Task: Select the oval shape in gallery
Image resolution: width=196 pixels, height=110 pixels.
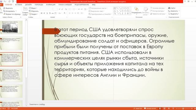Action: (x=125, y=8)
